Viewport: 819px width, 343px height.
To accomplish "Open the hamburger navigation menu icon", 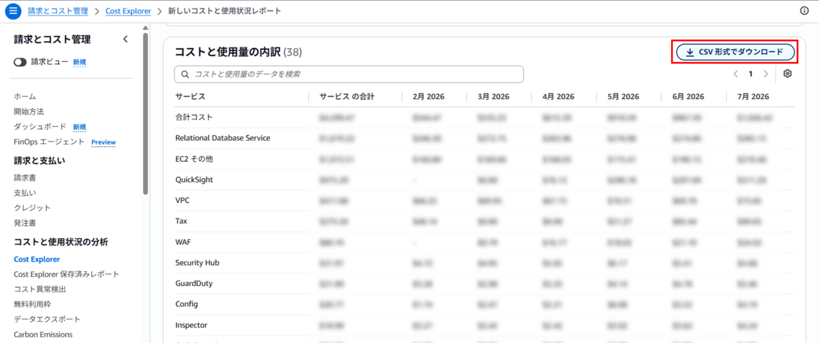I will tap(13, 11).
